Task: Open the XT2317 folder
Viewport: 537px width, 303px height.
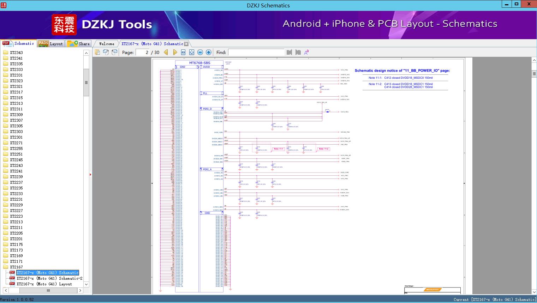Action: click(x=16, y=92)
